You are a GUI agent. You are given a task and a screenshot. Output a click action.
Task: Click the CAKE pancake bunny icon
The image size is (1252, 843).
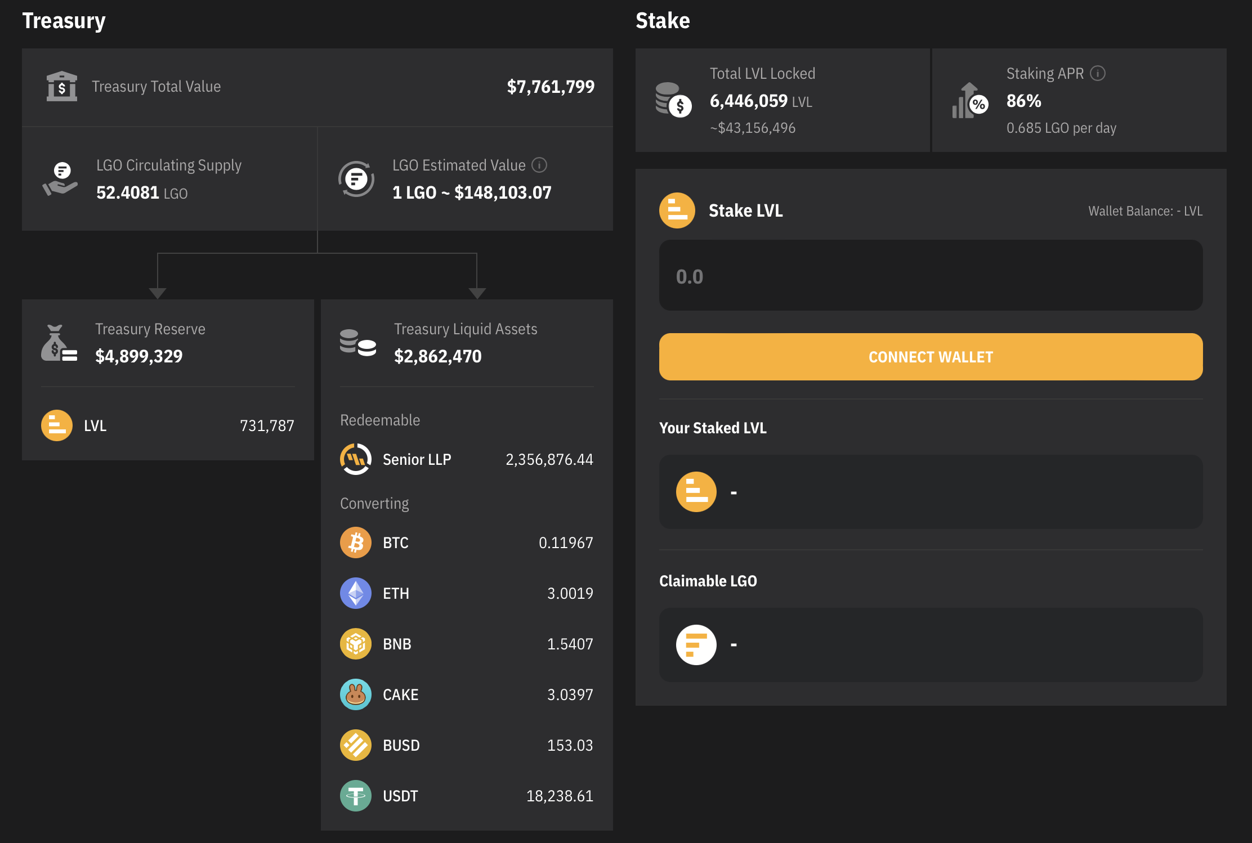click(356, 694)
